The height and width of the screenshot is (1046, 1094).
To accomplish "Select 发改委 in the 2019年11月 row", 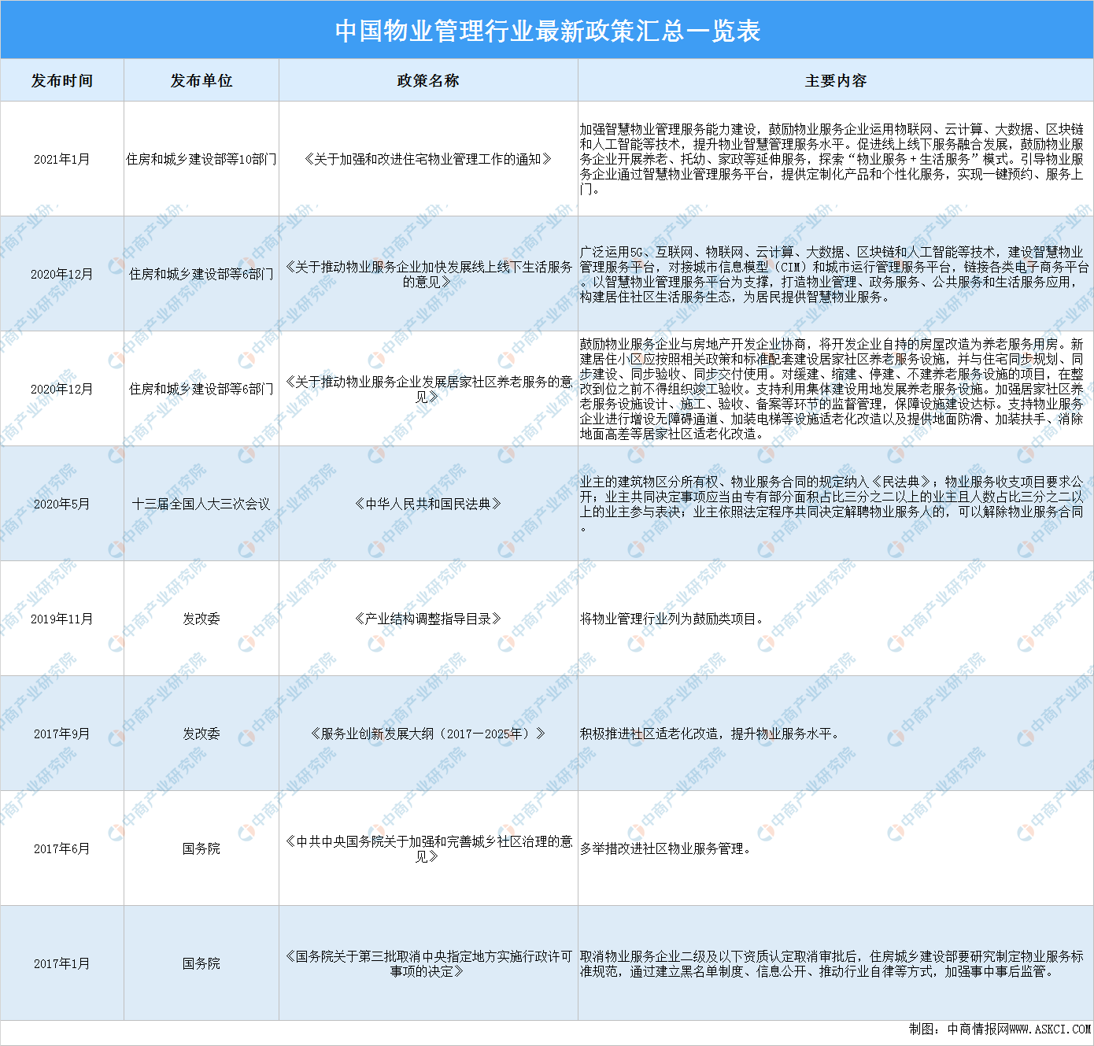I will point(201,619).
